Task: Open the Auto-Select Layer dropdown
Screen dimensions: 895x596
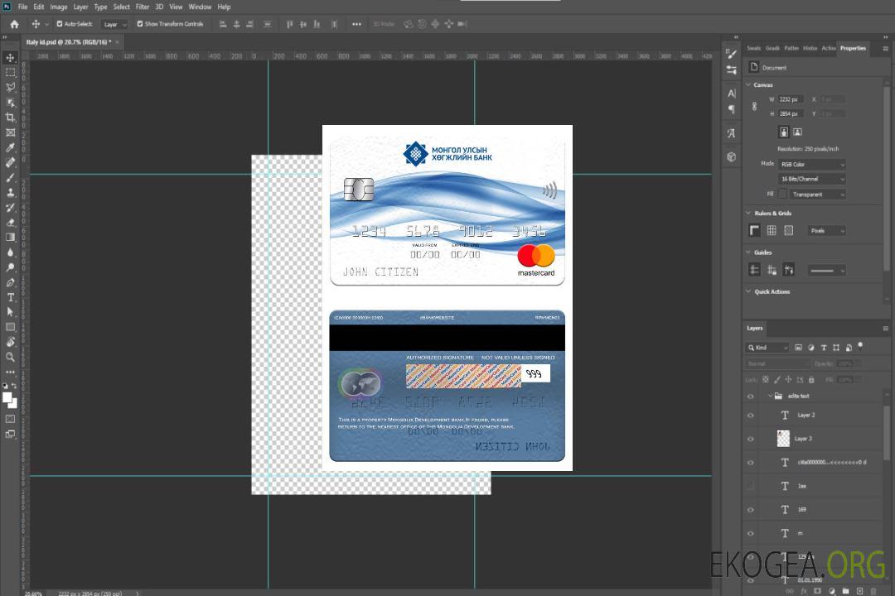Action: (114, 25)
